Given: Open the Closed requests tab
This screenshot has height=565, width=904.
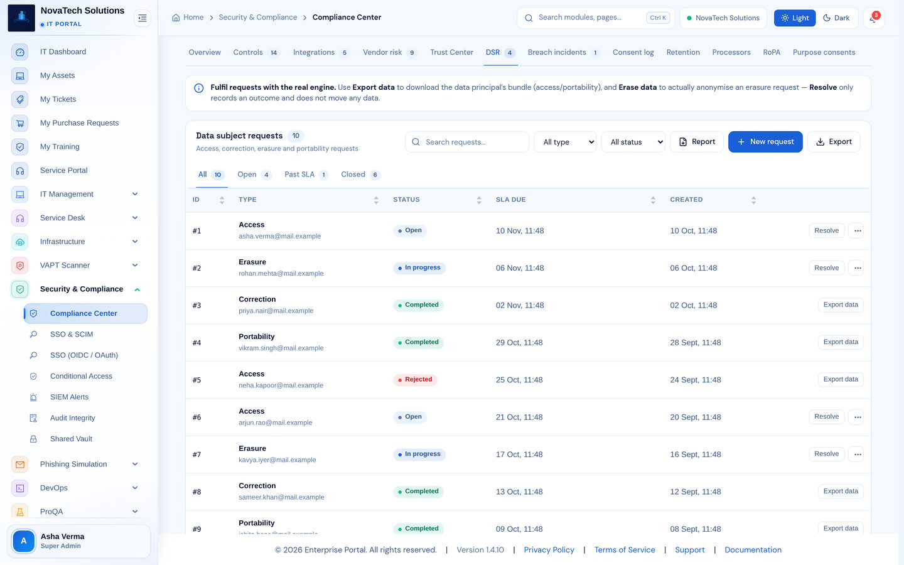Looking at the screenshot, I should (x=361, y=175).
